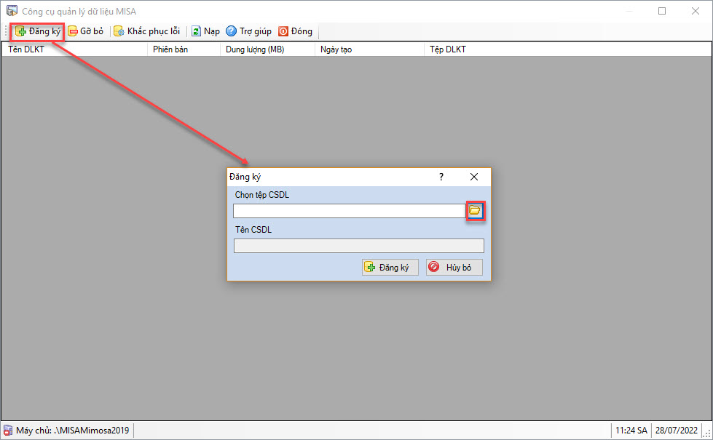713x440 pixels.
Task: Click the Tên CSDL text field
Action: pos(359,246)
